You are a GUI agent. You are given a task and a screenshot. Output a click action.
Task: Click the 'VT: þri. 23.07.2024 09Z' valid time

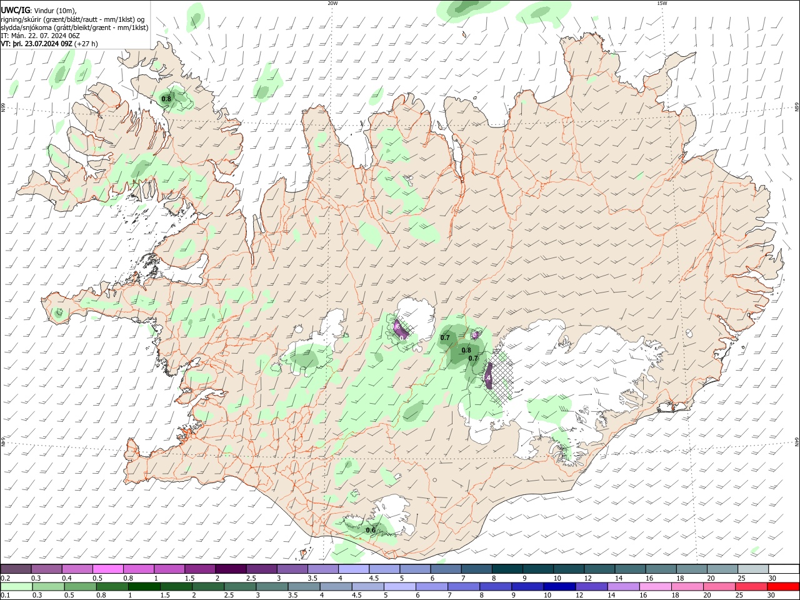click(36, 44)
